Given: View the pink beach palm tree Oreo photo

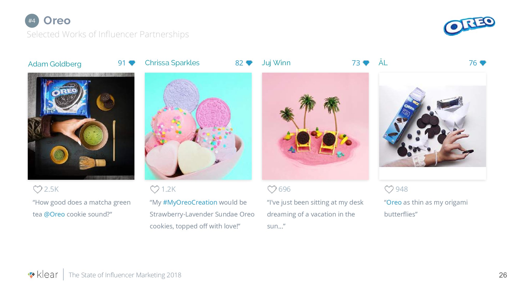Looking at the screenshot, I should pyautogui.click(x=315, y=126).
